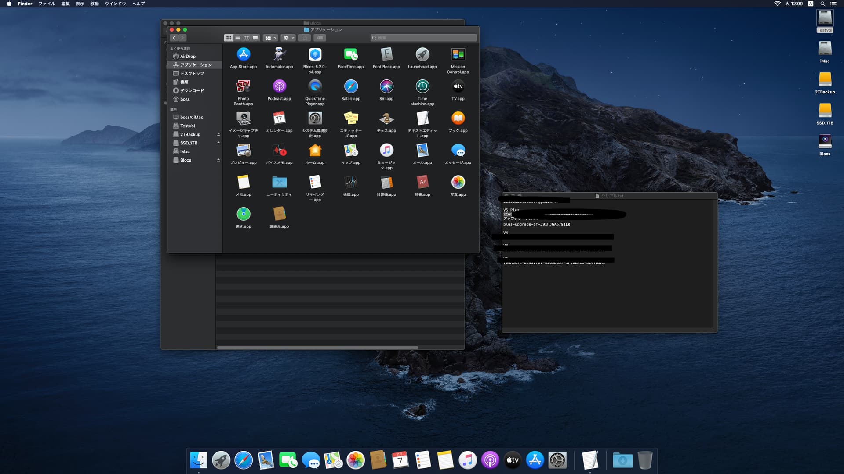Image resolution: width=844 pixels, height=474 pixels.
Task: Open Blocs-5.2.0-b4.app in Applications
Action: point(315,55)
